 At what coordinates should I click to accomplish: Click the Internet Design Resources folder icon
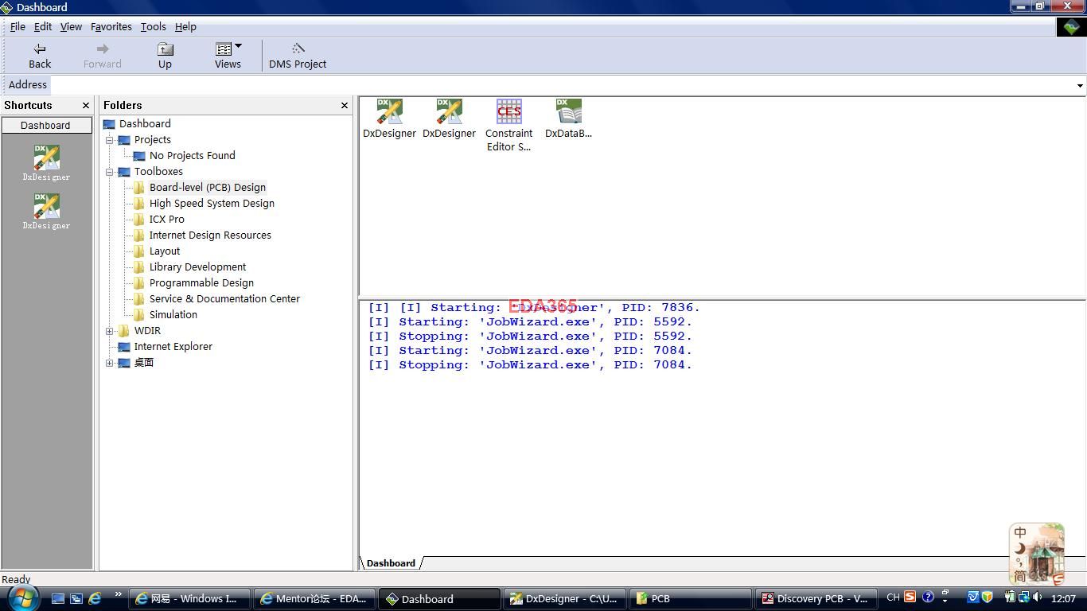tap(139, 235)
